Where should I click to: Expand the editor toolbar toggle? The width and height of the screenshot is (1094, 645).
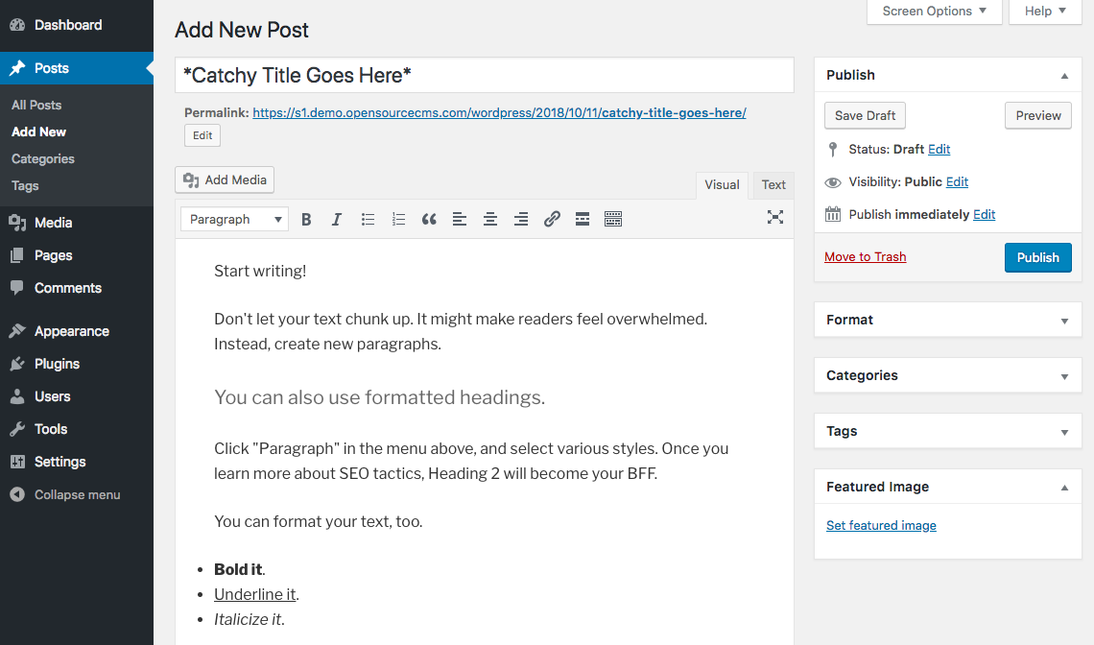pos(613,219)
